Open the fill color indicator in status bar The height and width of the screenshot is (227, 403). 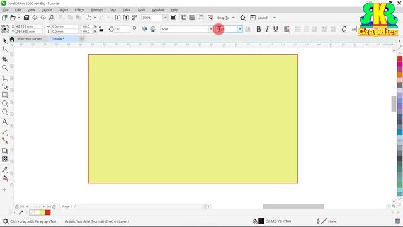coord(261,221)
